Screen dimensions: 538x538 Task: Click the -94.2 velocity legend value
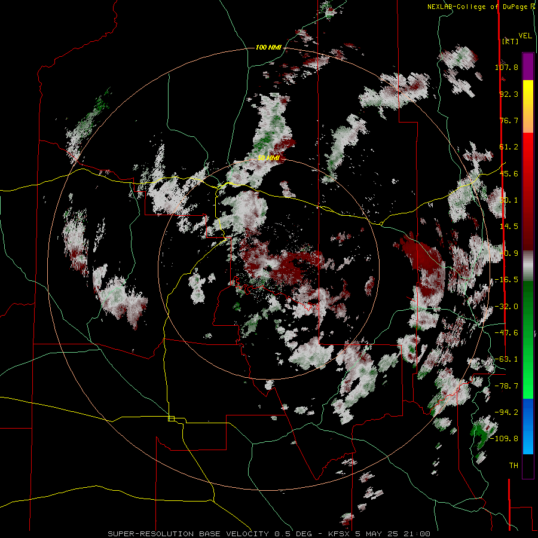506,412
